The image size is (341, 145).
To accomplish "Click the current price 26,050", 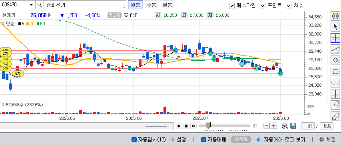I will [x=38, y=15].
